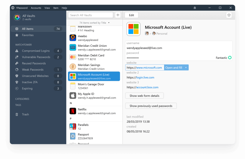
Task: Click the plus icon to add new item
Action: pyautogui.click(x=118, y=15)
